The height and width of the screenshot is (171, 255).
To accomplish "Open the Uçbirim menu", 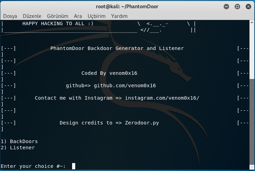I will pos(97,16).
